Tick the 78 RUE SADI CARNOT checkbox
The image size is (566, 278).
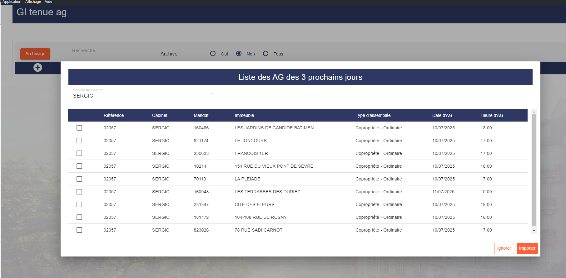pos(79,230)
